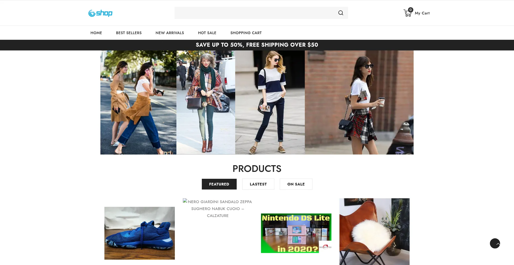Click the search magnifier icon
This screenshot has width=514, height=265.
tap(341, 13)
